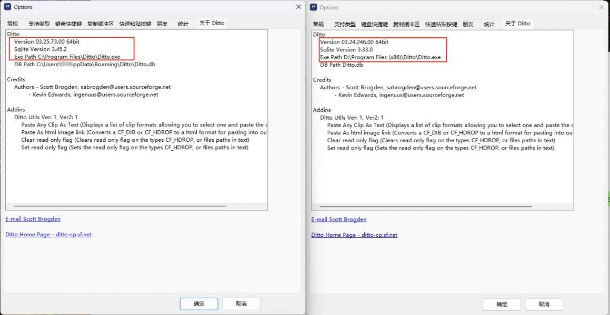
Task: Select 'DB Path Ditto.db' line in right window
Action: pyautogui.click(x=342, y=65)
